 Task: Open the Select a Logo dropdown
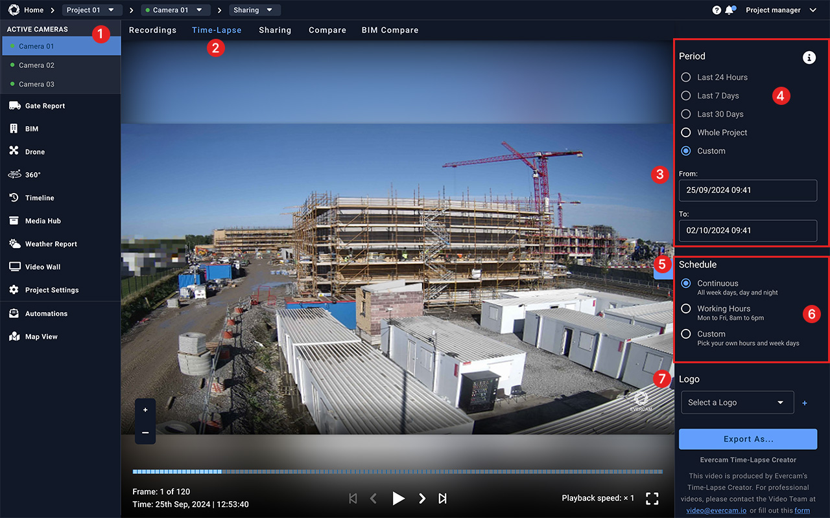pos(737,402)
